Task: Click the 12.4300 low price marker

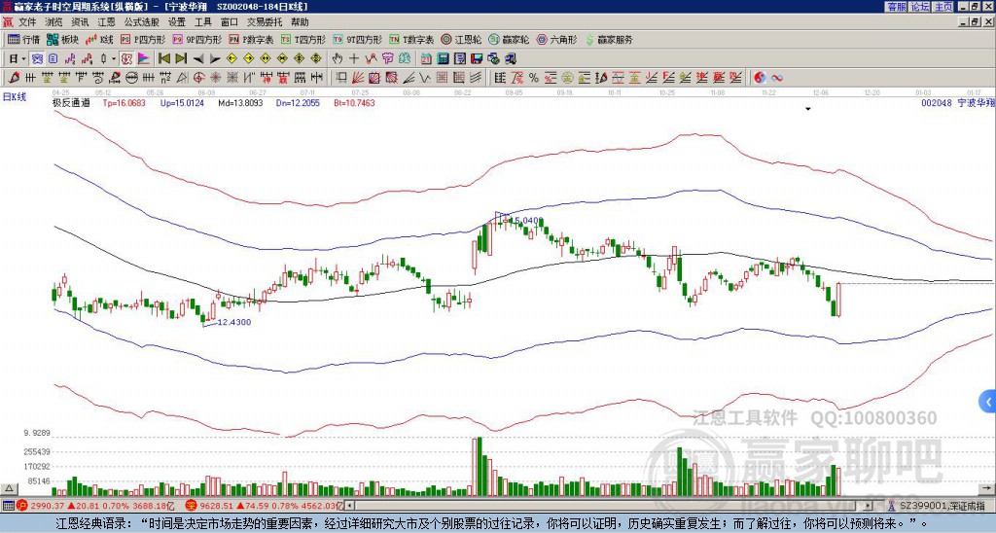Action: tap(234, 322)
